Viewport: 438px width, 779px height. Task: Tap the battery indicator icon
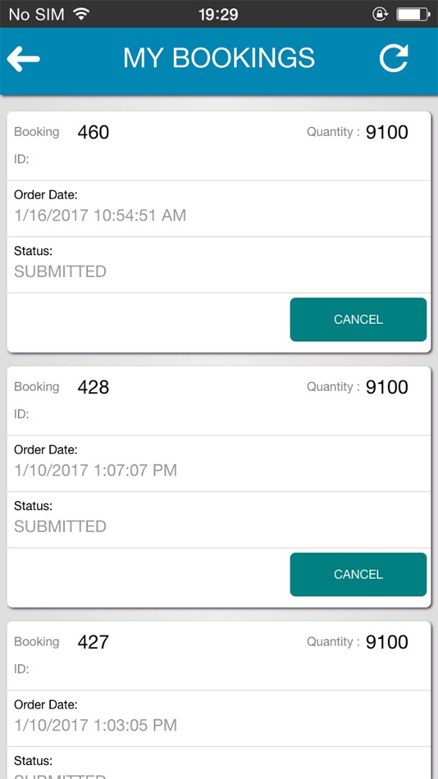[412, 15]
